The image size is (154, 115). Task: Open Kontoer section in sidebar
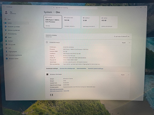(x=10, y=41)
